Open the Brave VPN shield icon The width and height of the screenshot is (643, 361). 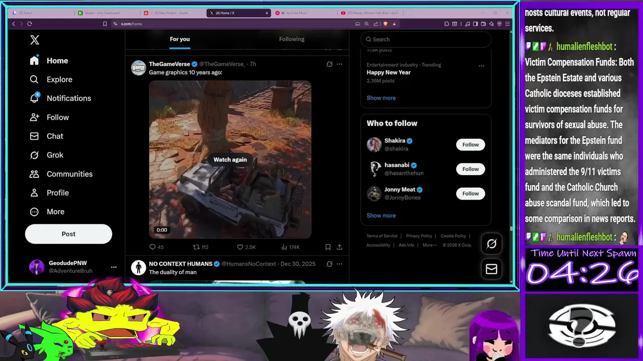click(x=499, y=24)
